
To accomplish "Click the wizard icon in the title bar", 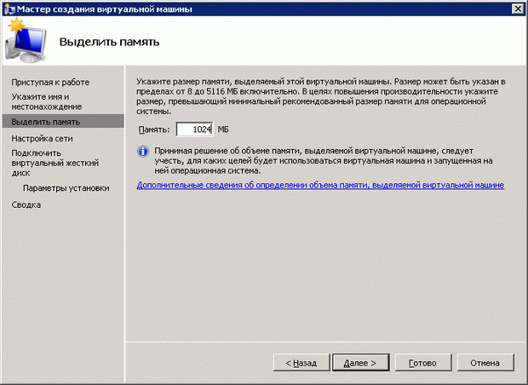I will pos(9,8).
